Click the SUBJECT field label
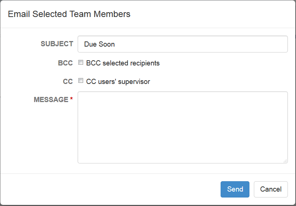The width and height of the screenshot is (296, 206). (x=57, y=44)
